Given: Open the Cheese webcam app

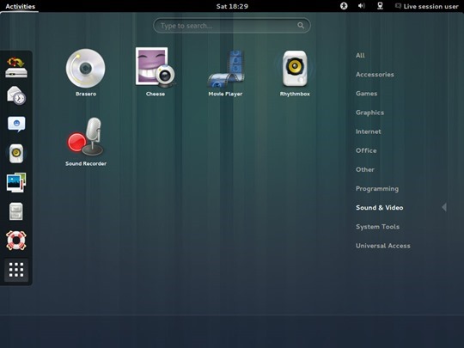Looking at the screenshot, I should (x=156, y=72).
